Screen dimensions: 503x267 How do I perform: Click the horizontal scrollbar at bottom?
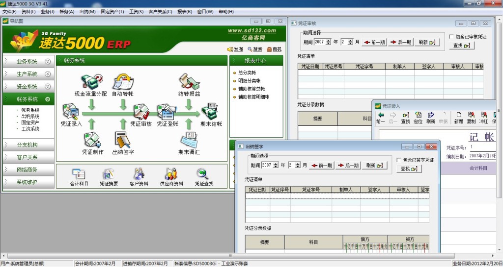click(x=231, y=256)
